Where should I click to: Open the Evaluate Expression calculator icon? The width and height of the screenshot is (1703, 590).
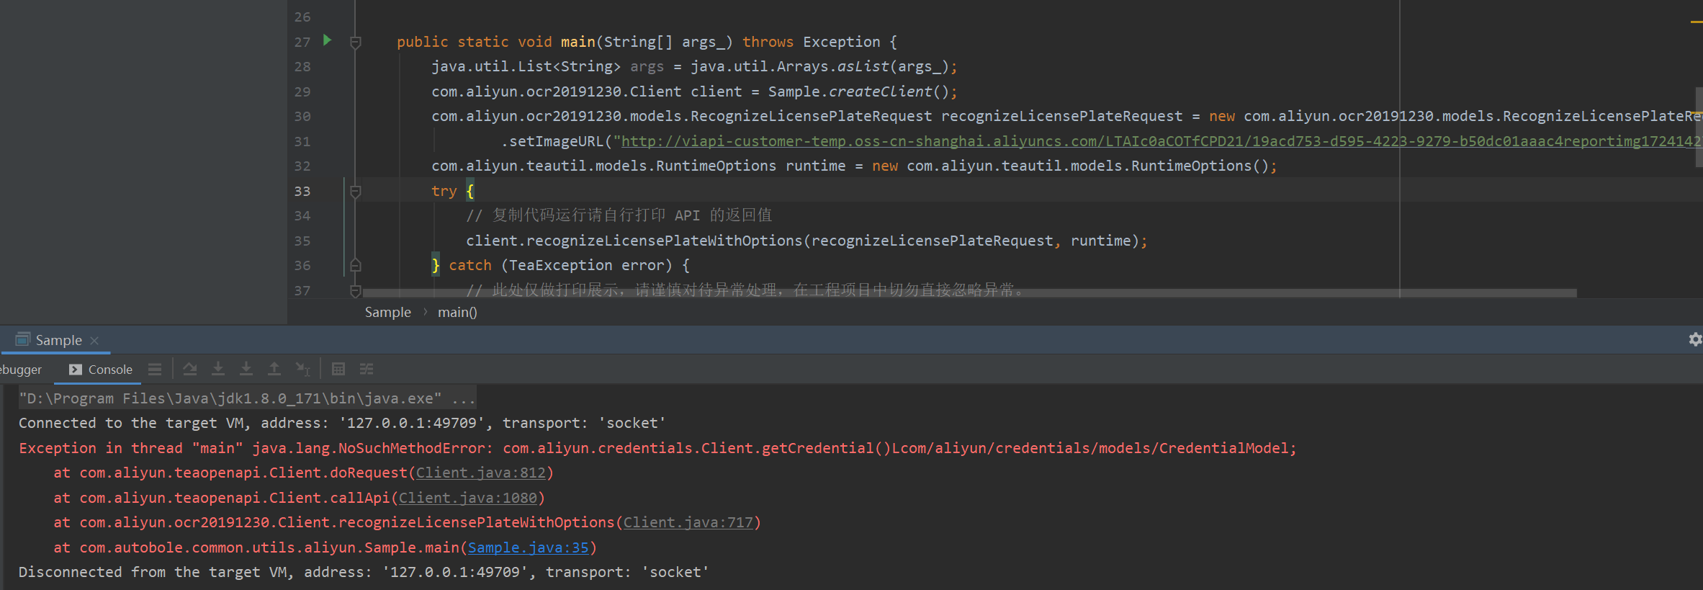(338, 370)
